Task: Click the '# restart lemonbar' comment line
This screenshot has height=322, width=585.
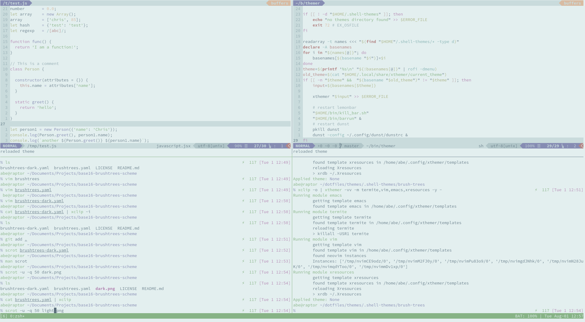Action: pyautogui.click(x=335, y=107)
